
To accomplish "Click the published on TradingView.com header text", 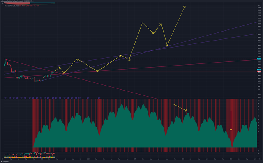I will (x=17, y=1).
